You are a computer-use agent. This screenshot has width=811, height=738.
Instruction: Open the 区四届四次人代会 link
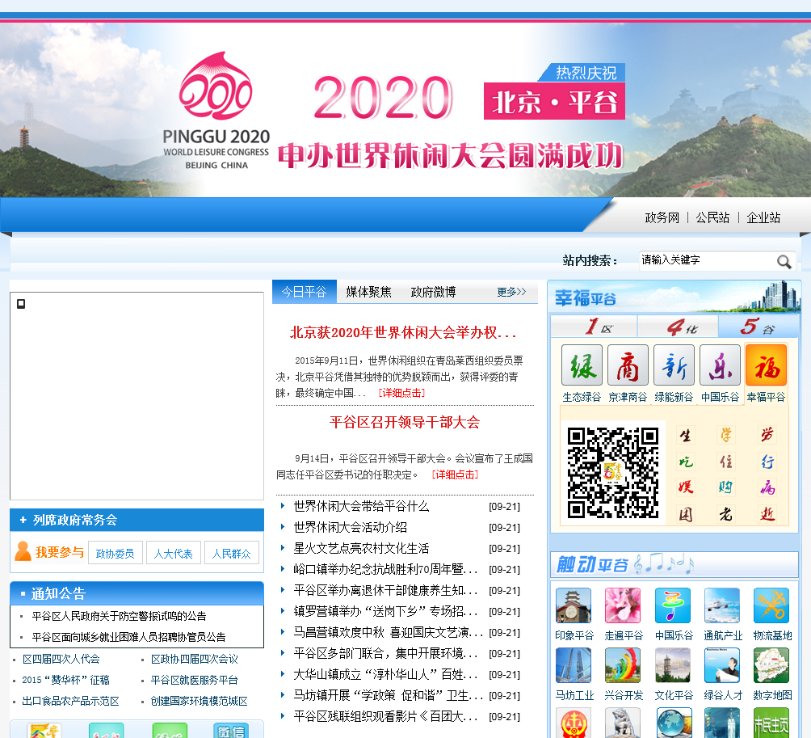click(61, 659)
